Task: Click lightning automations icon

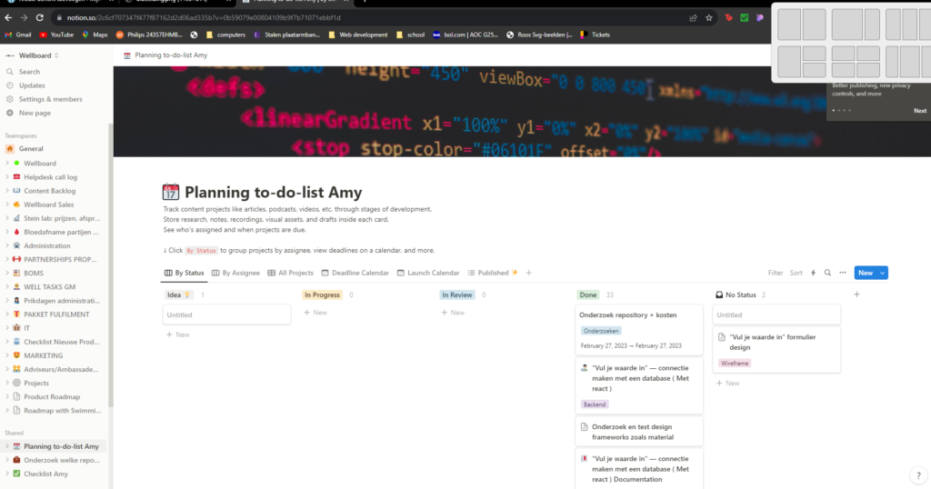Action: pos(814,273)
